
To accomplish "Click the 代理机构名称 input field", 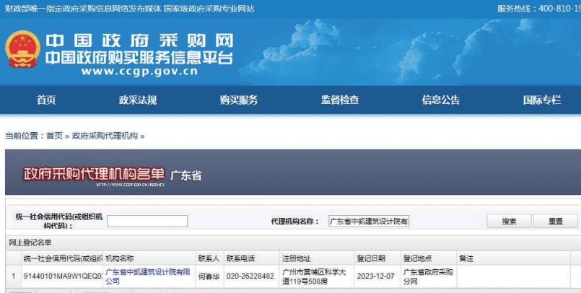I will 369,221.
